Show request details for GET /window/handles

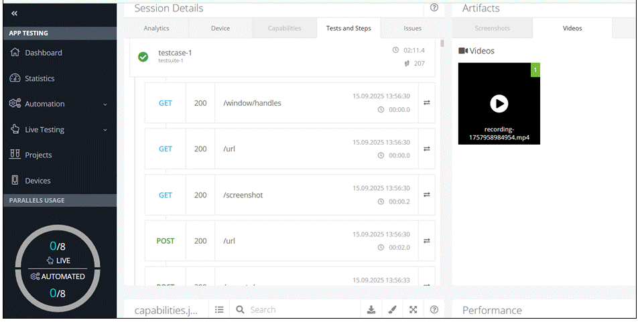[427, 102]
